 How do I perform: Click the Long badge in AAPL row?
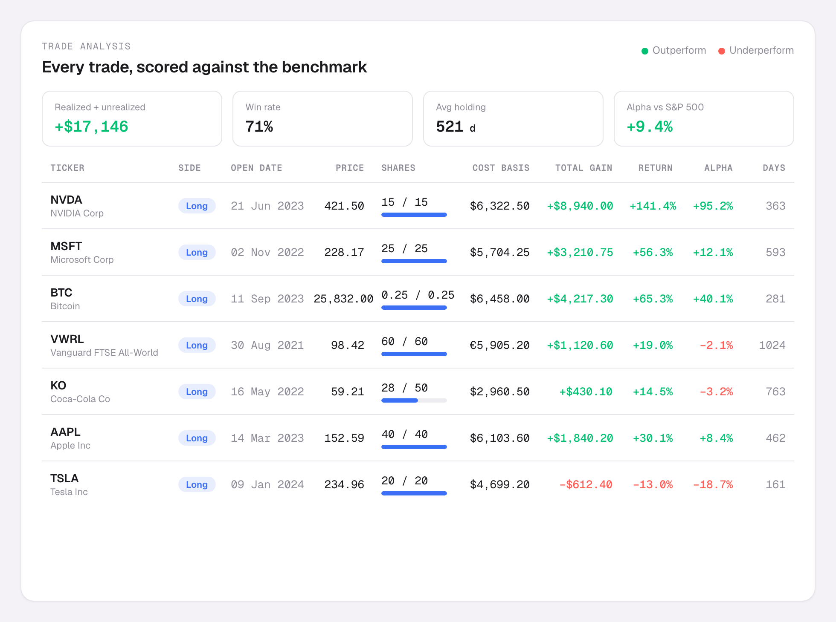click(x=197, y=438)
